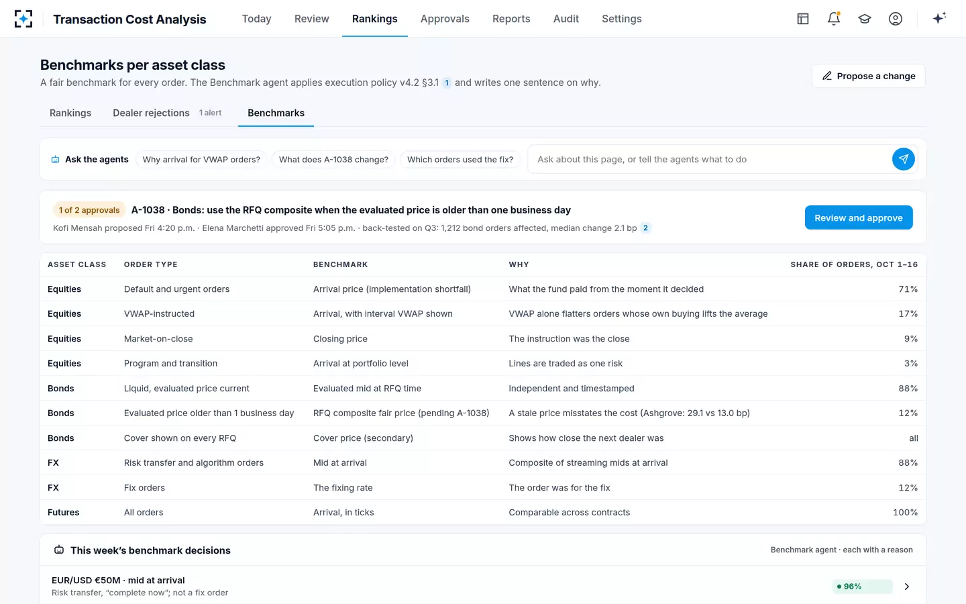Image resolution: width=966 pixels, height=604 pixels.
Task: Click the 96% confidence bar for EUR/USD
Action: click(x=863, y=587)
